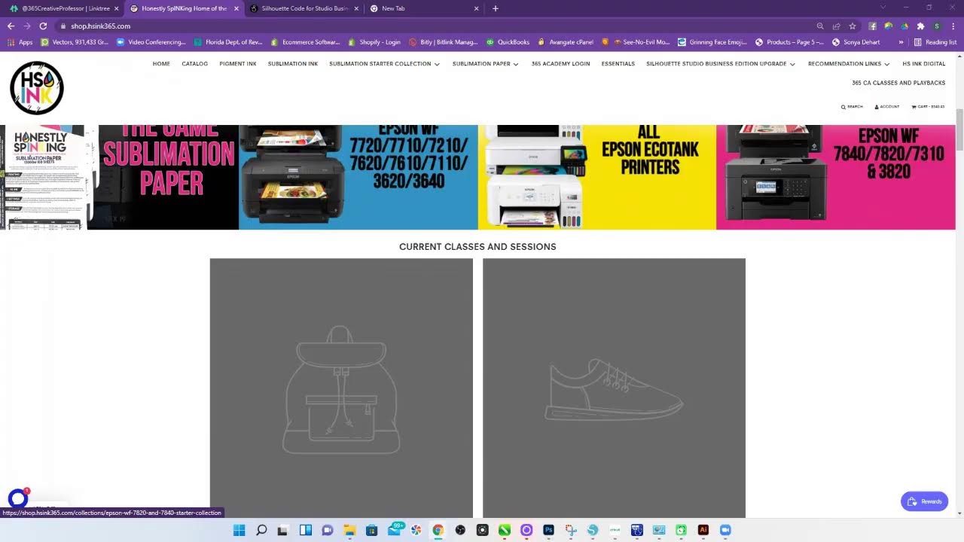Open the Facebook extension
964x542 pixels.
pyautogui.click(x=873, y=26)
